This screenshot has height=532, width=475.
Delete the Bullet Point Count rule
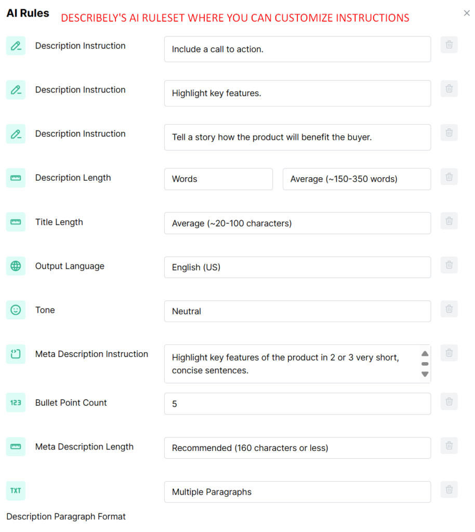coord(449,401)
